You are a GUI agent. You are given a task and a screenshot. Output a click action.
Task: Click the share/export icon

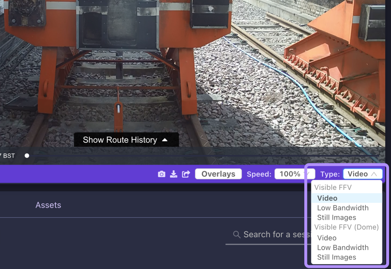[186, 174]
